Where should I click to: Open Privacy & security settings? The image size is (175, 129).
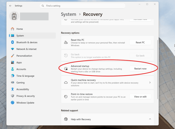point(32,96)
